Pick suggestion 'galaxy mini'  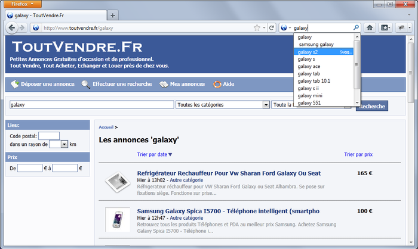[324, 95]
